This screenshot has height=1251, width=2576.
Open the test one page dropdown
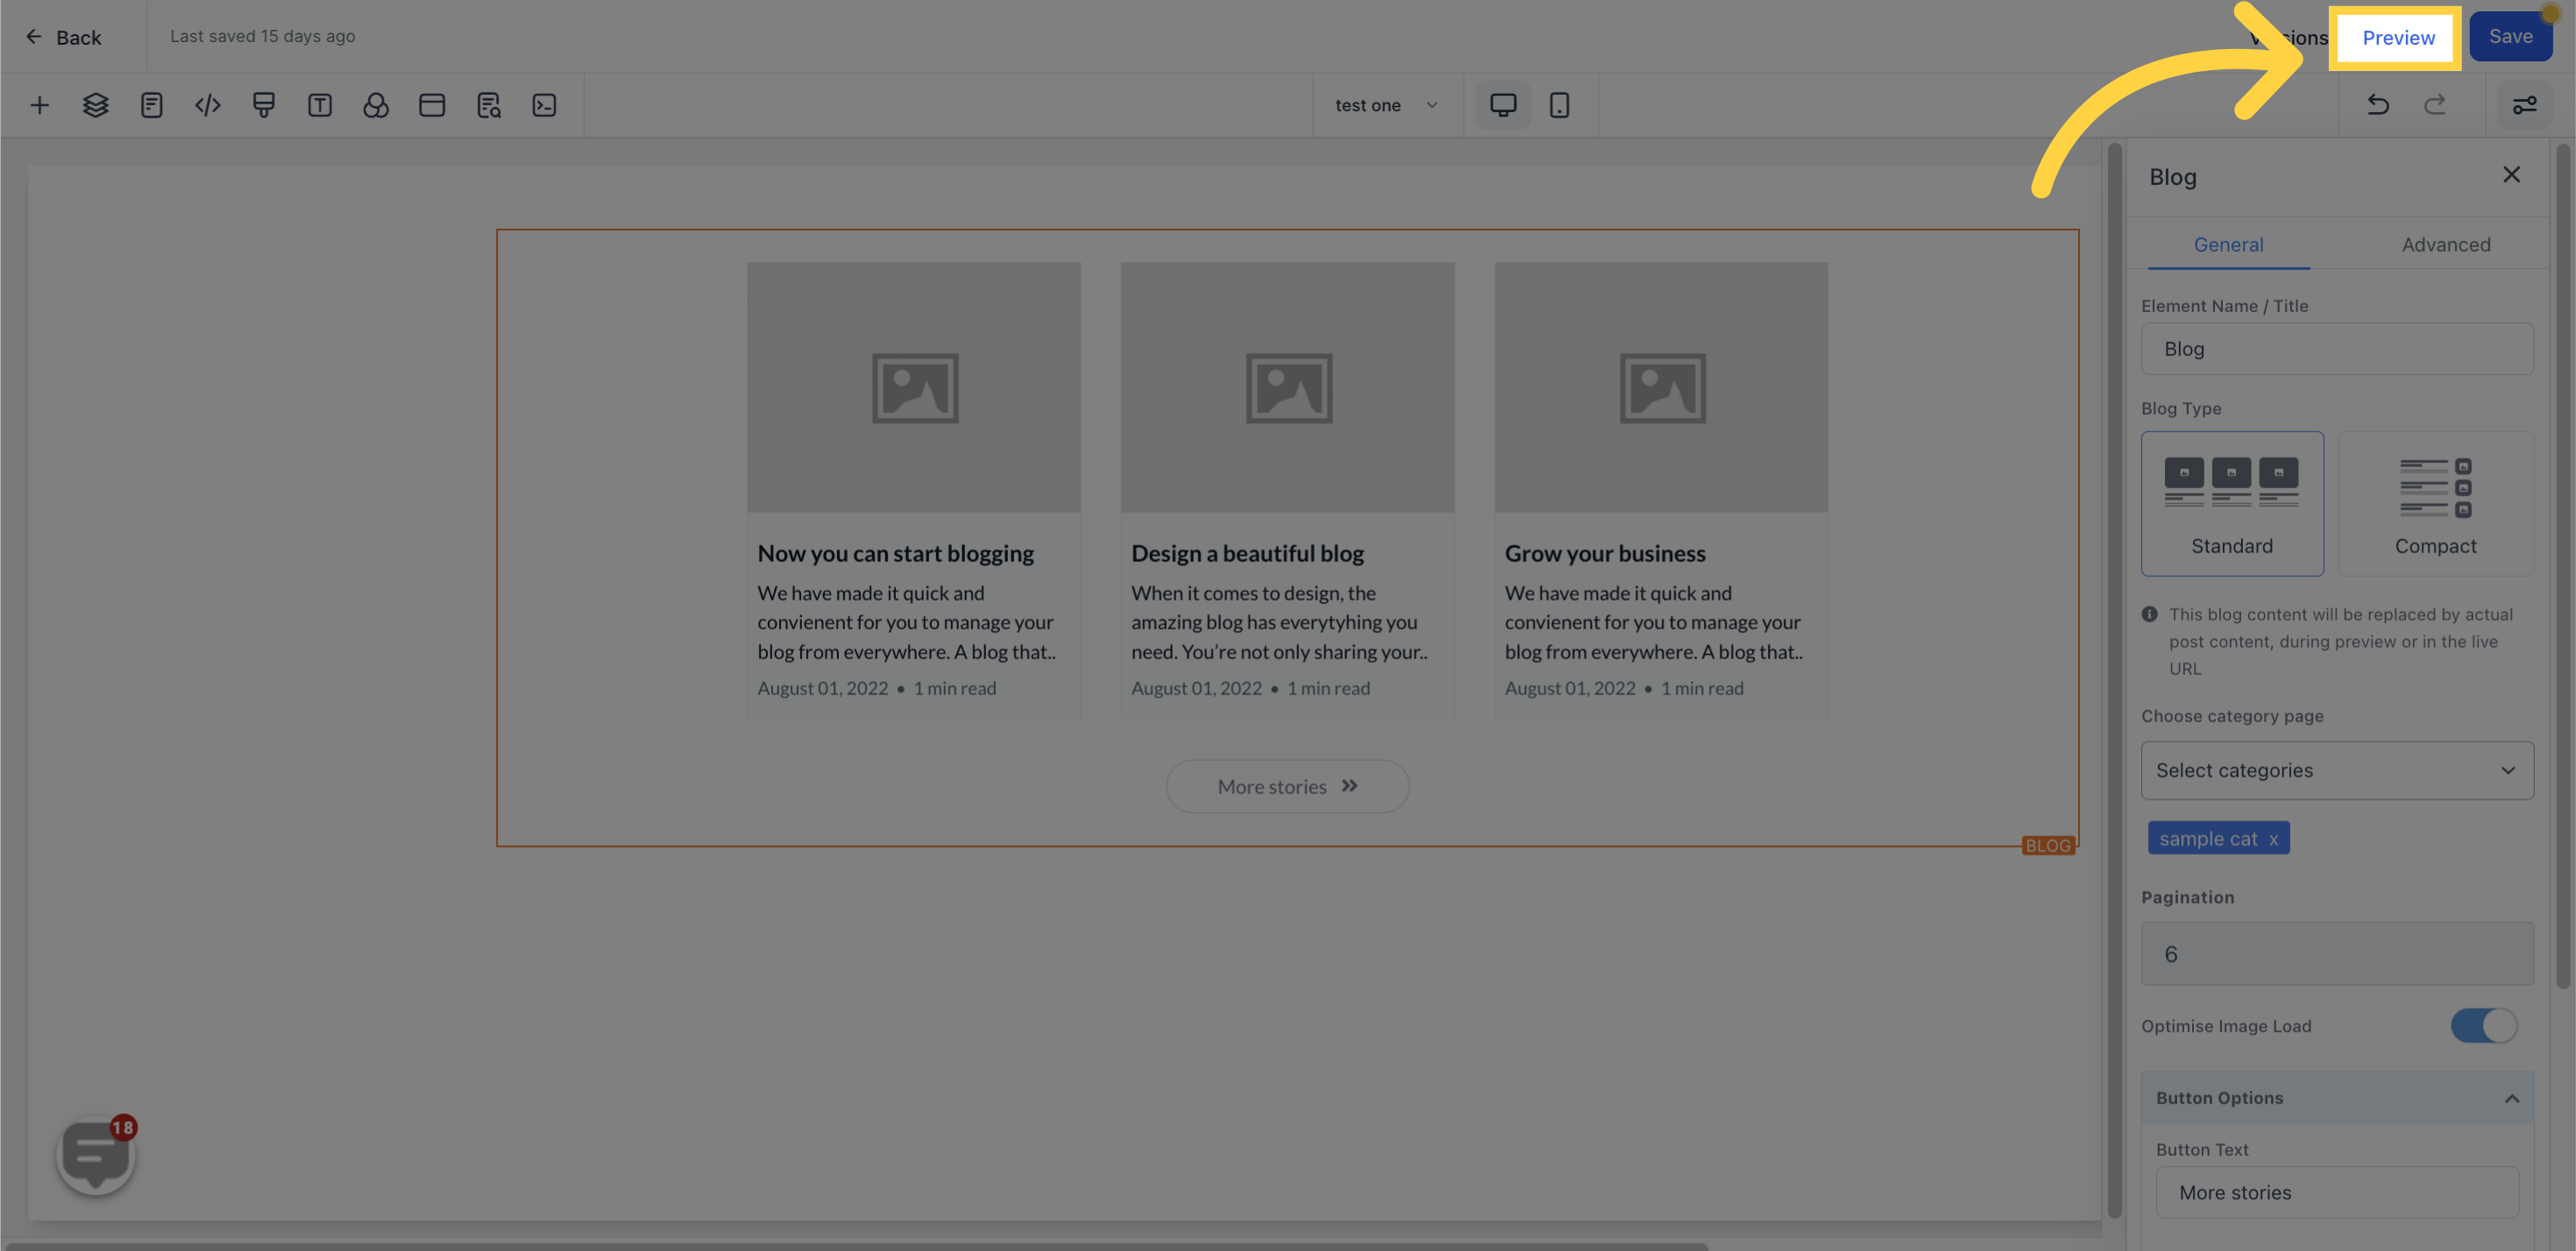[x=1386, y=105]
